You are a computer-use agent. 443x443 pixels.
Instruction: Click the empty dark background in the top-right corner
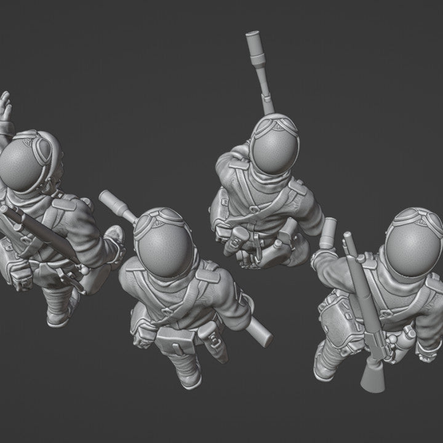[x=394, y=49]
